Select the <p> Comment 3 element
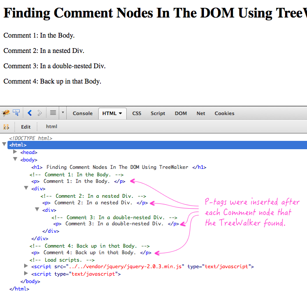307x301 pixels. tap(116, 224)
